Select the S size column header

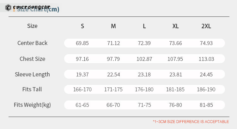click(82, 26)
